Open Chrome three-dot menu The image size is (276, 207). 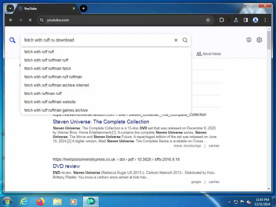pos(265,20)
